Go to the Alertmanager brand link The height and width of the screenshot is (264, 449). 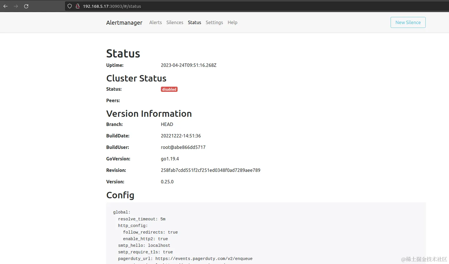coord(124,23)
